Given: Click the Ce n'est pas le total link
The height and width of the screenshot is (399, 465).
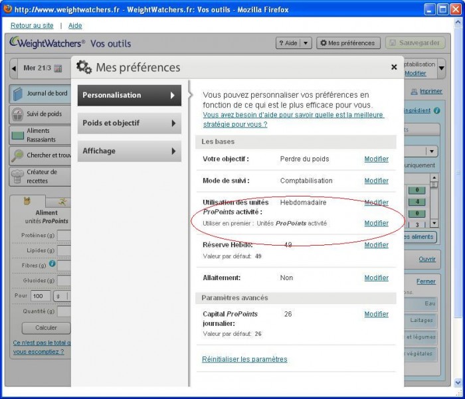Looking at the screenshot, I should pyautogui.click(x=42, y=347).
